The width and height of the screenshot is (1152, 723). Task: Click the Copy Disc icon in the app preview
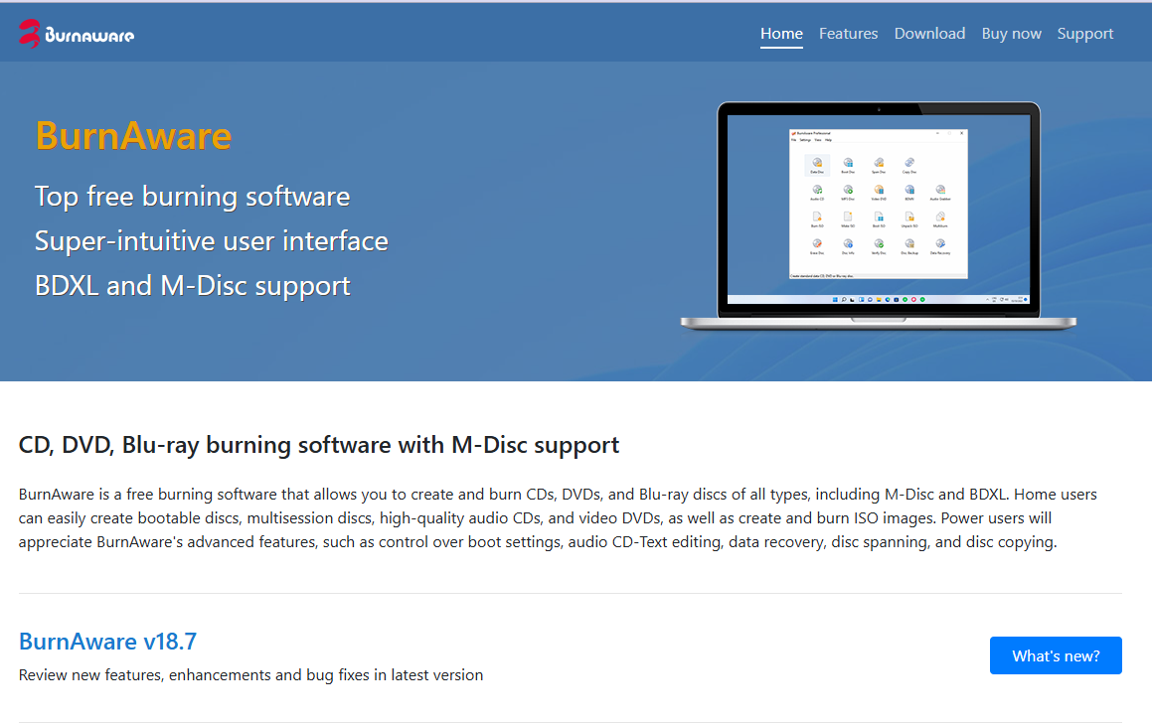pos(908,164)
